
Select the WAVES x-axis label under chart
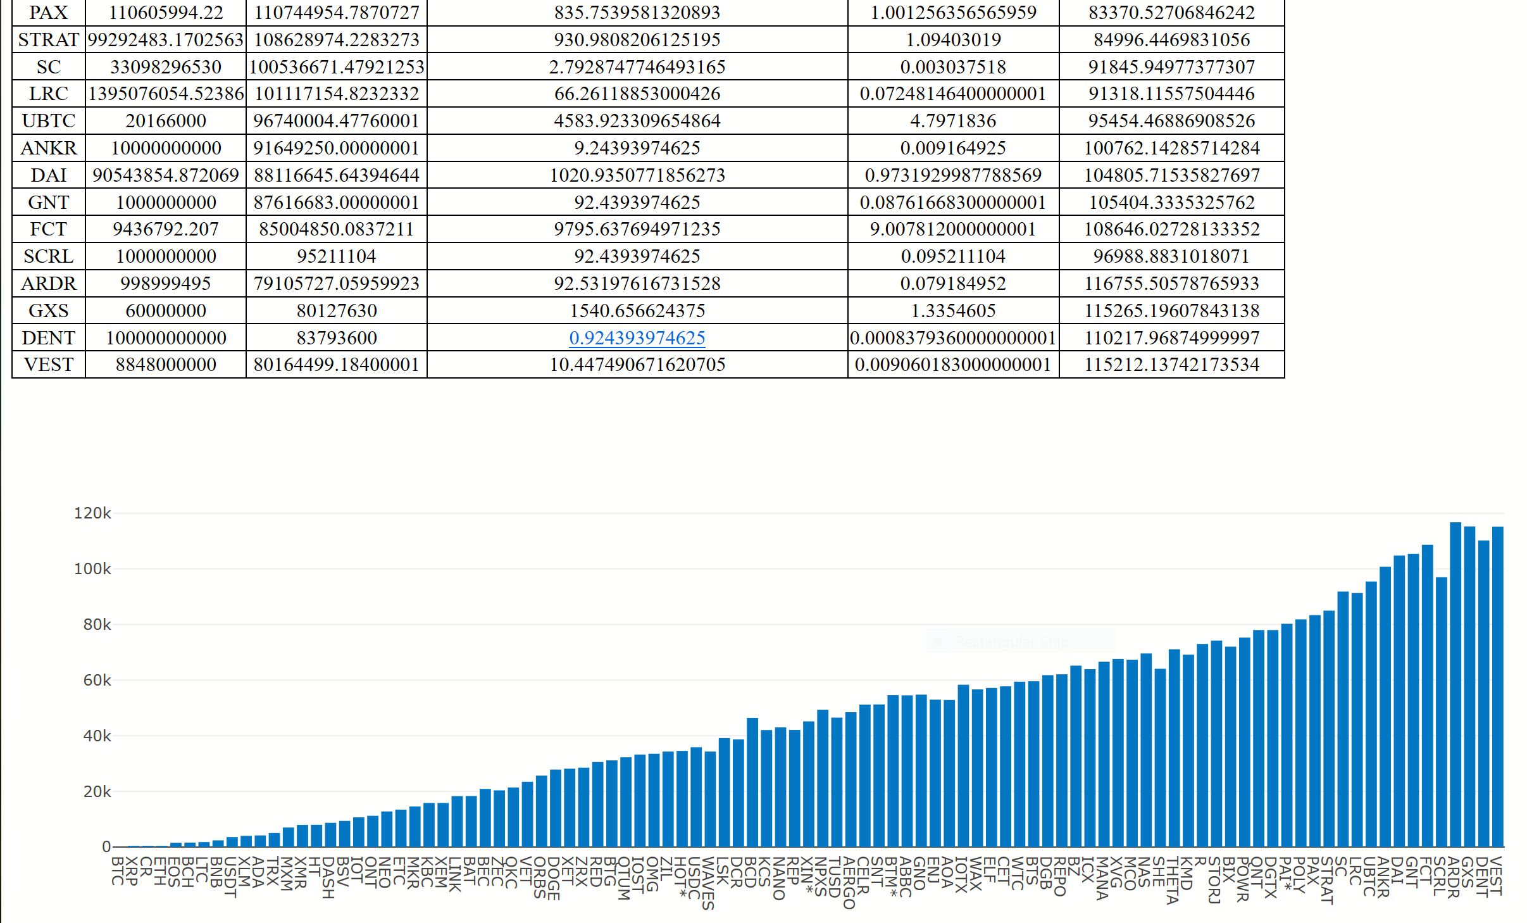click(x=708, y=883)
